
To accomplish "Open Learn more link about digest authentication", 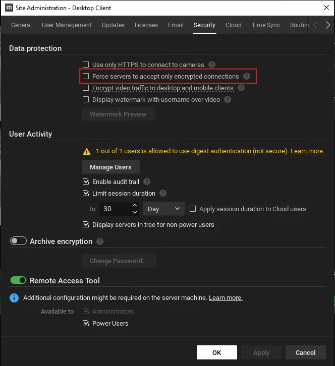I will pos(307,151).
